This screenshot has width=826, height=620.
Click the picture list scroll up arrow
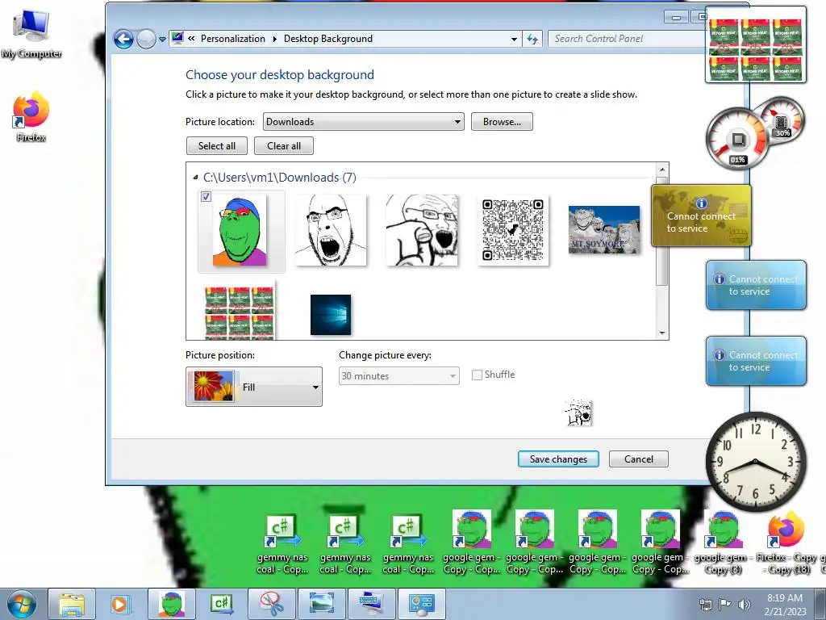click(x=662, y=170)
